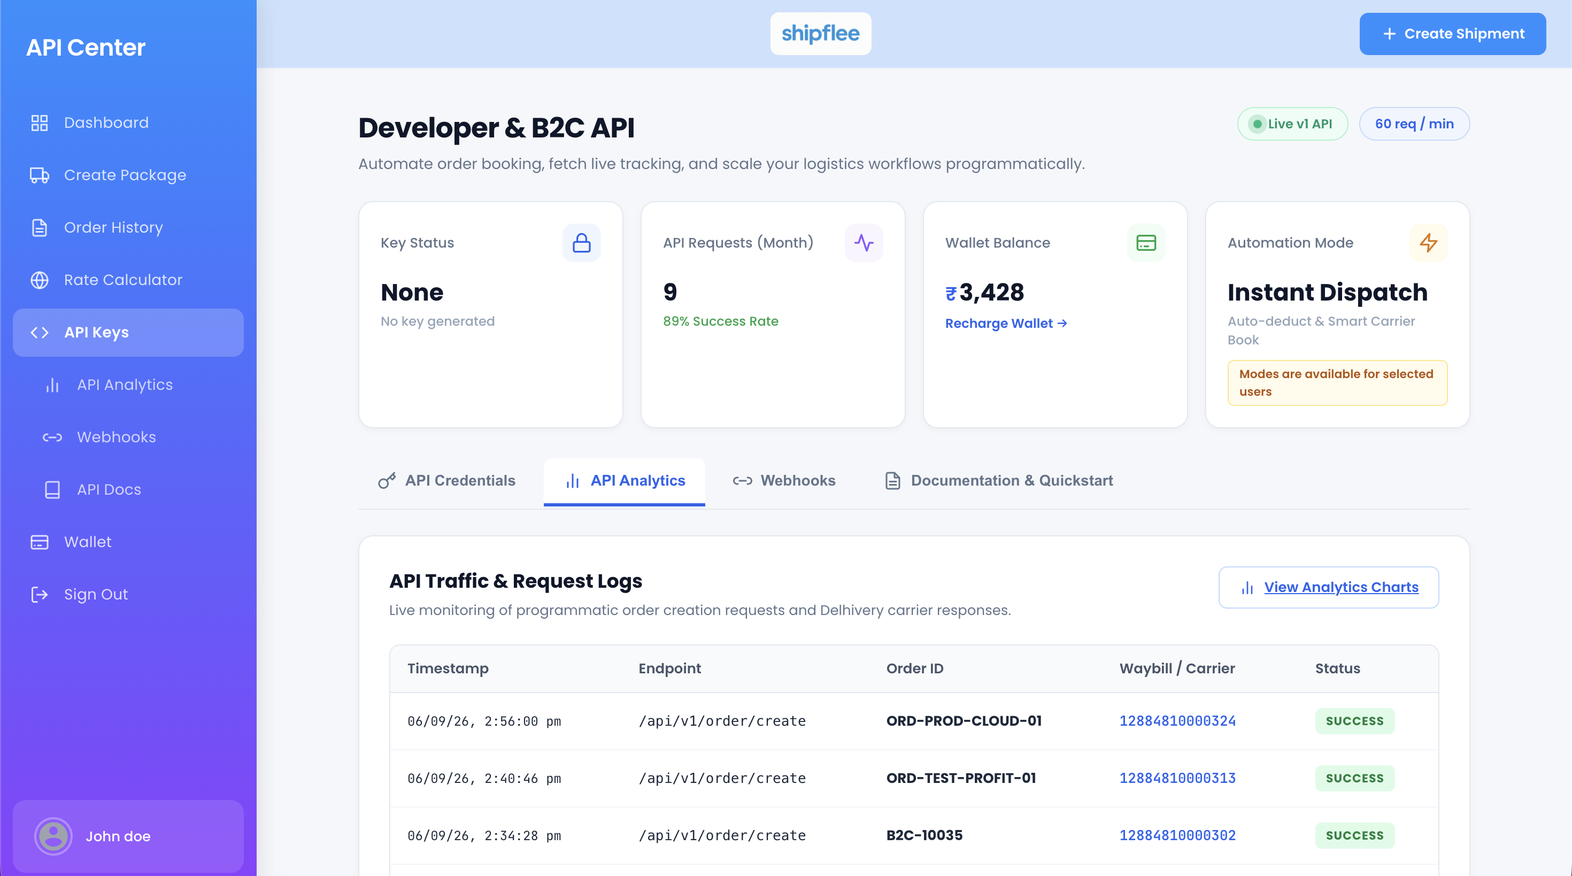Click order ID B2C-10035
This screenshot has height=876, width=1572.
click(924, 836)
